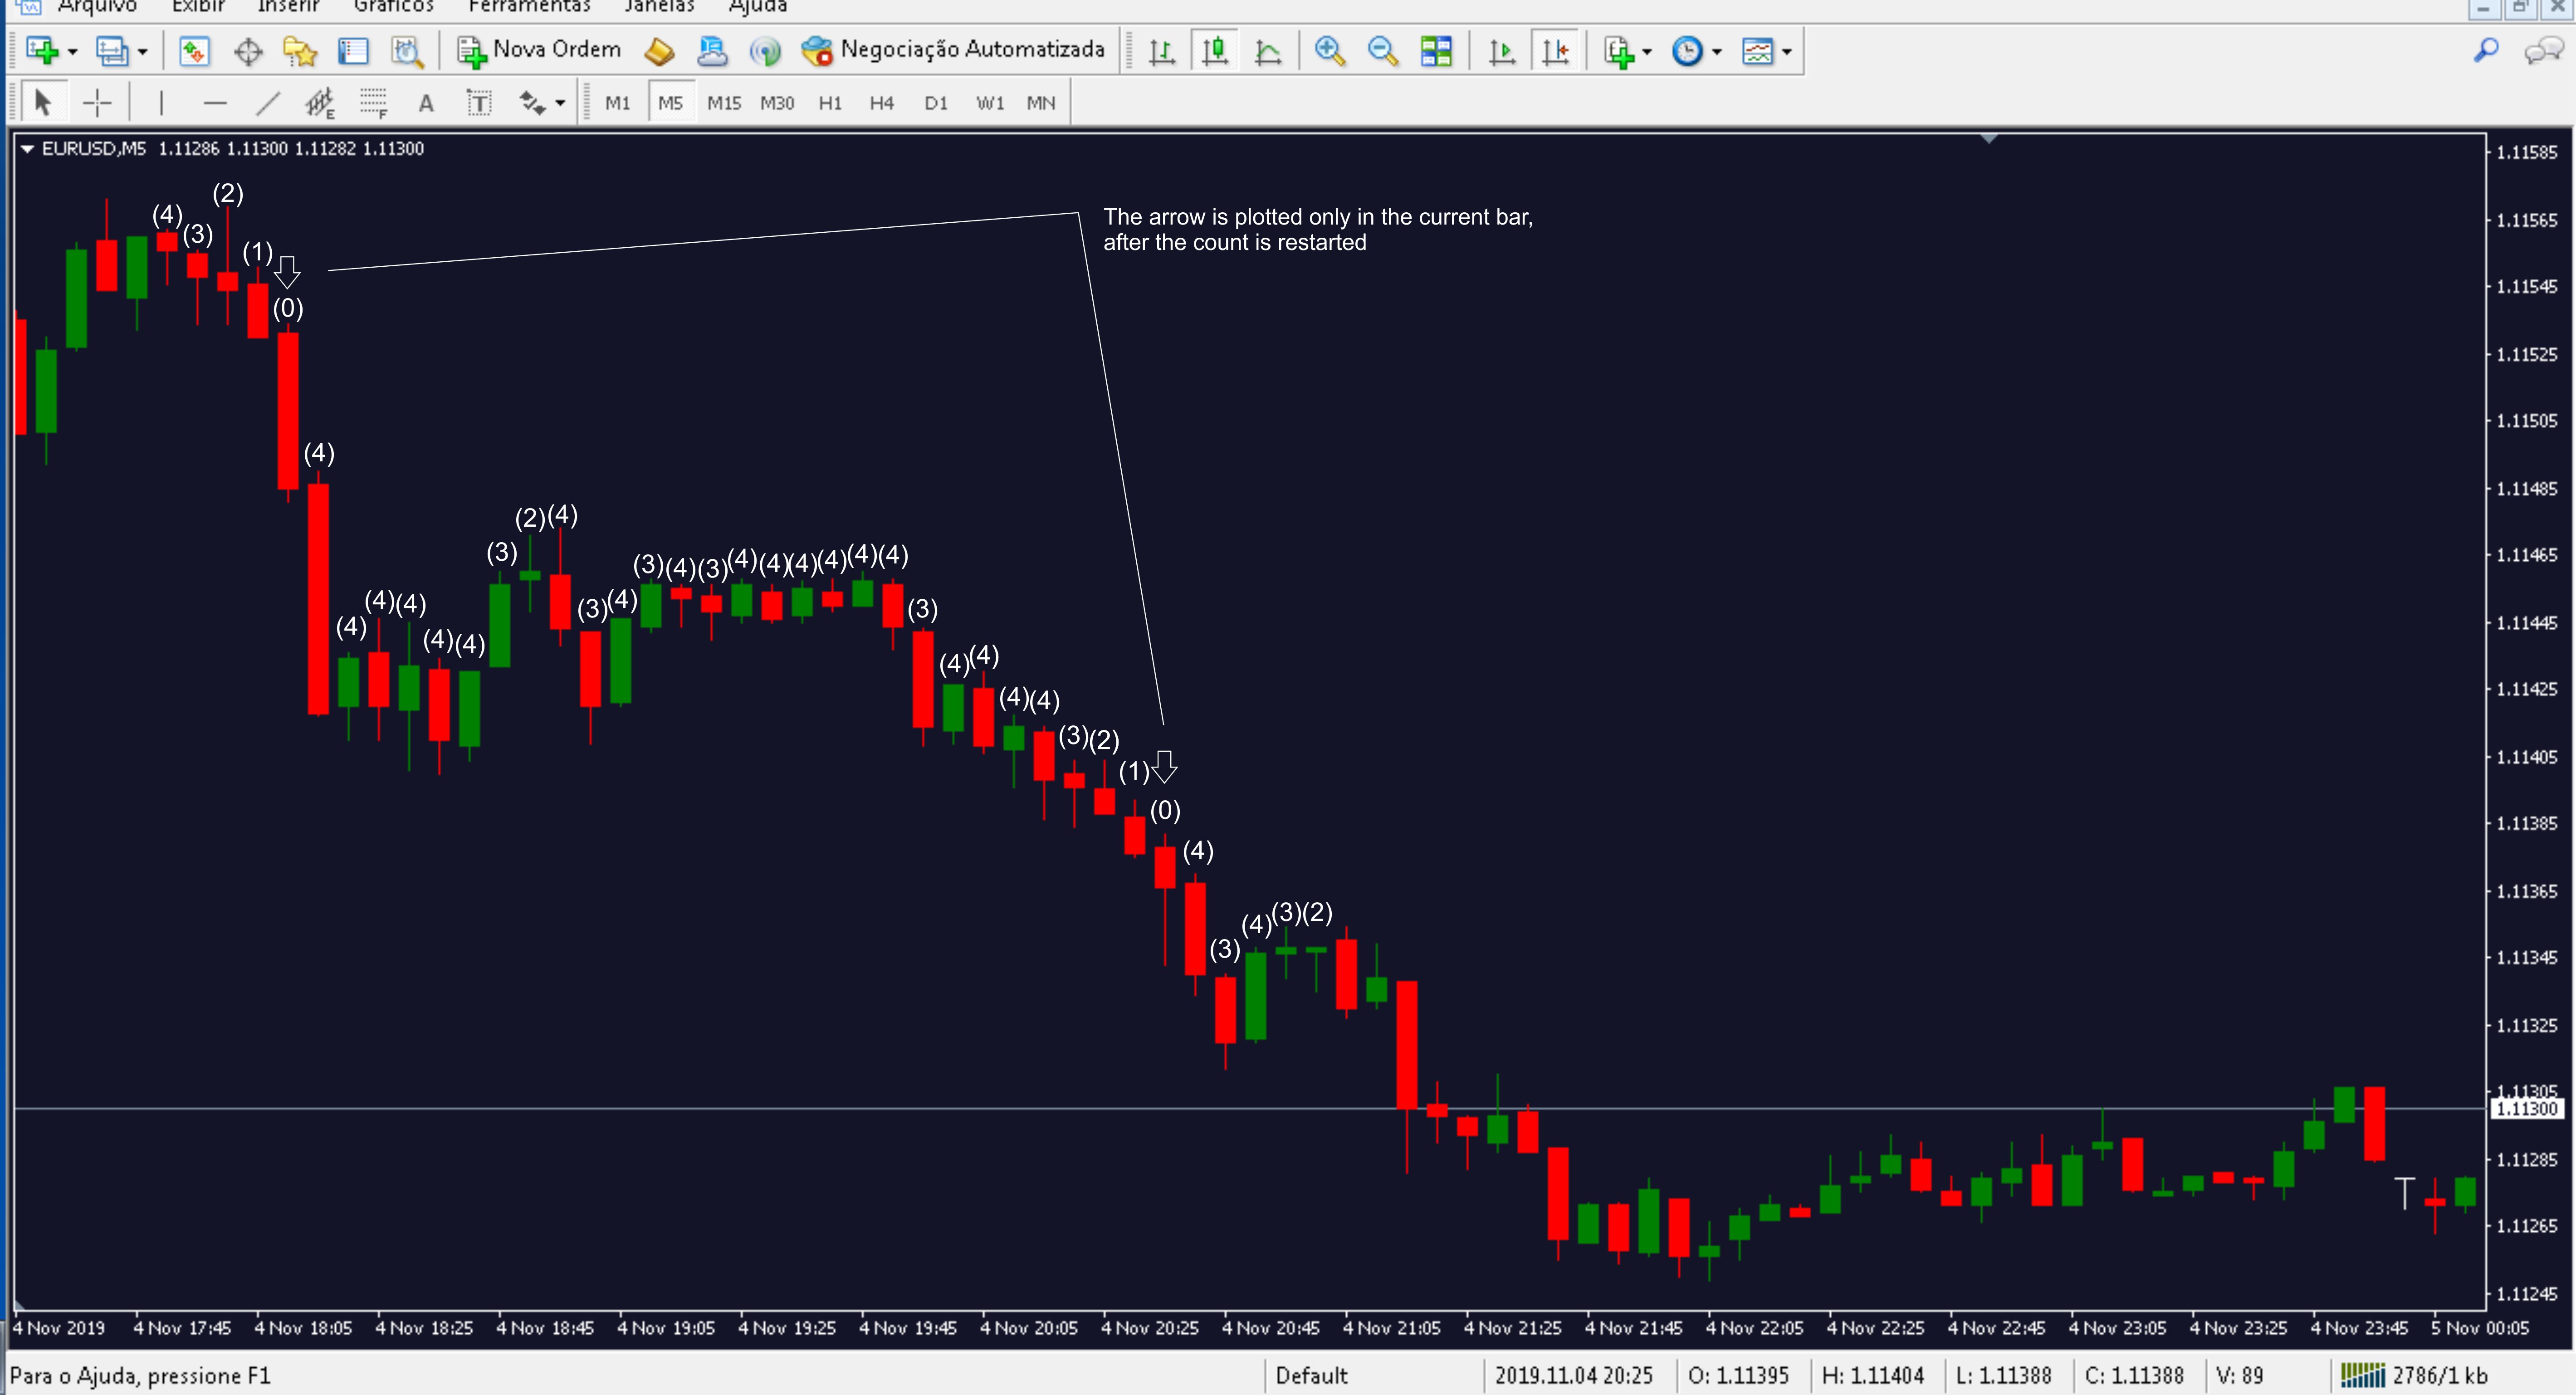
Task: Zoom out on the chart
Action: 1382,50
